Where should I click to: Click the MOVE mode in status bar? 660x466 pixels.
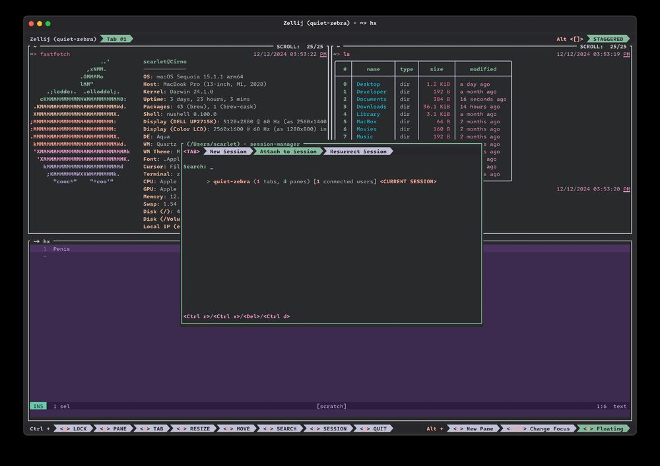tap(236, 428)
